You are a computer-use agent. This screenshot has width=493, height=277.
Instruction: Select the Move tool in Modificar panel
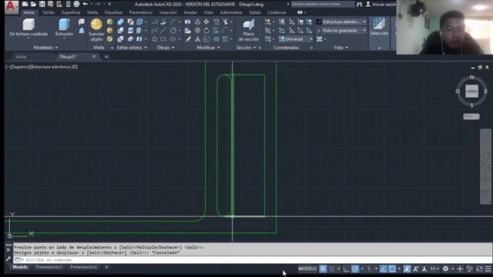point(206,22)
